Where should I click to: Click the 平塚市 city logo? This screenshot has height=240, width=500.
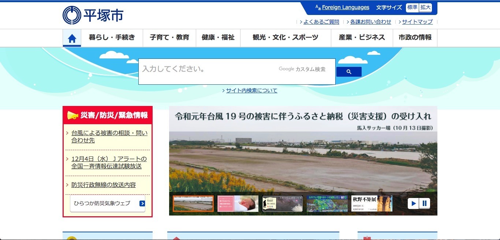93,15
